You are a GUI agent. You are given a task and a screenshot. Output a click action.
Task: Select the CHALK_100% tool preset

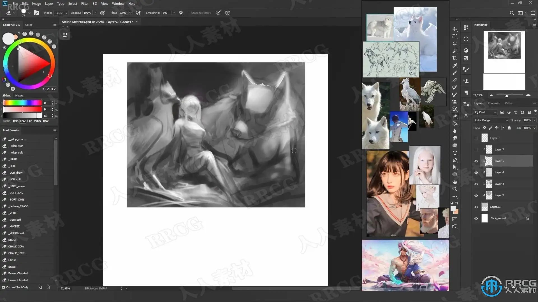tap(17, 253)
